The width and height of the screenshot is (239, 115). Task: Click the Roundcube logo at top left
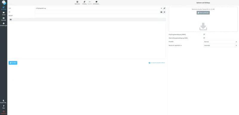4,3
